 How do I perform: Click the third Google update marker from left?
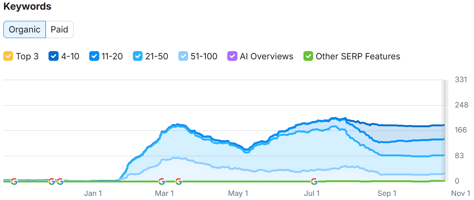[x=60, y=181]
